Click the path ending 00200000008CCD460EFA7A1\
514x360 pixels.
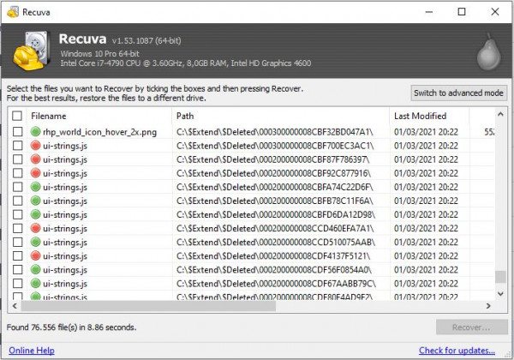click(x=275, y=229)
